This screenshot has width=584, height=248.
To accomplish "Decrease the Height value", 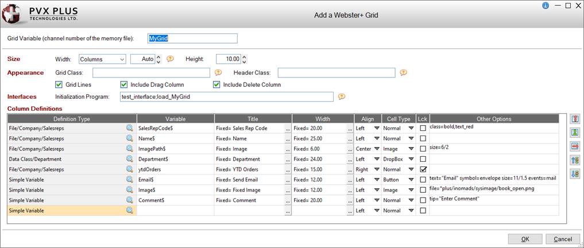I will pyautogui.click(x=245, y=61).
